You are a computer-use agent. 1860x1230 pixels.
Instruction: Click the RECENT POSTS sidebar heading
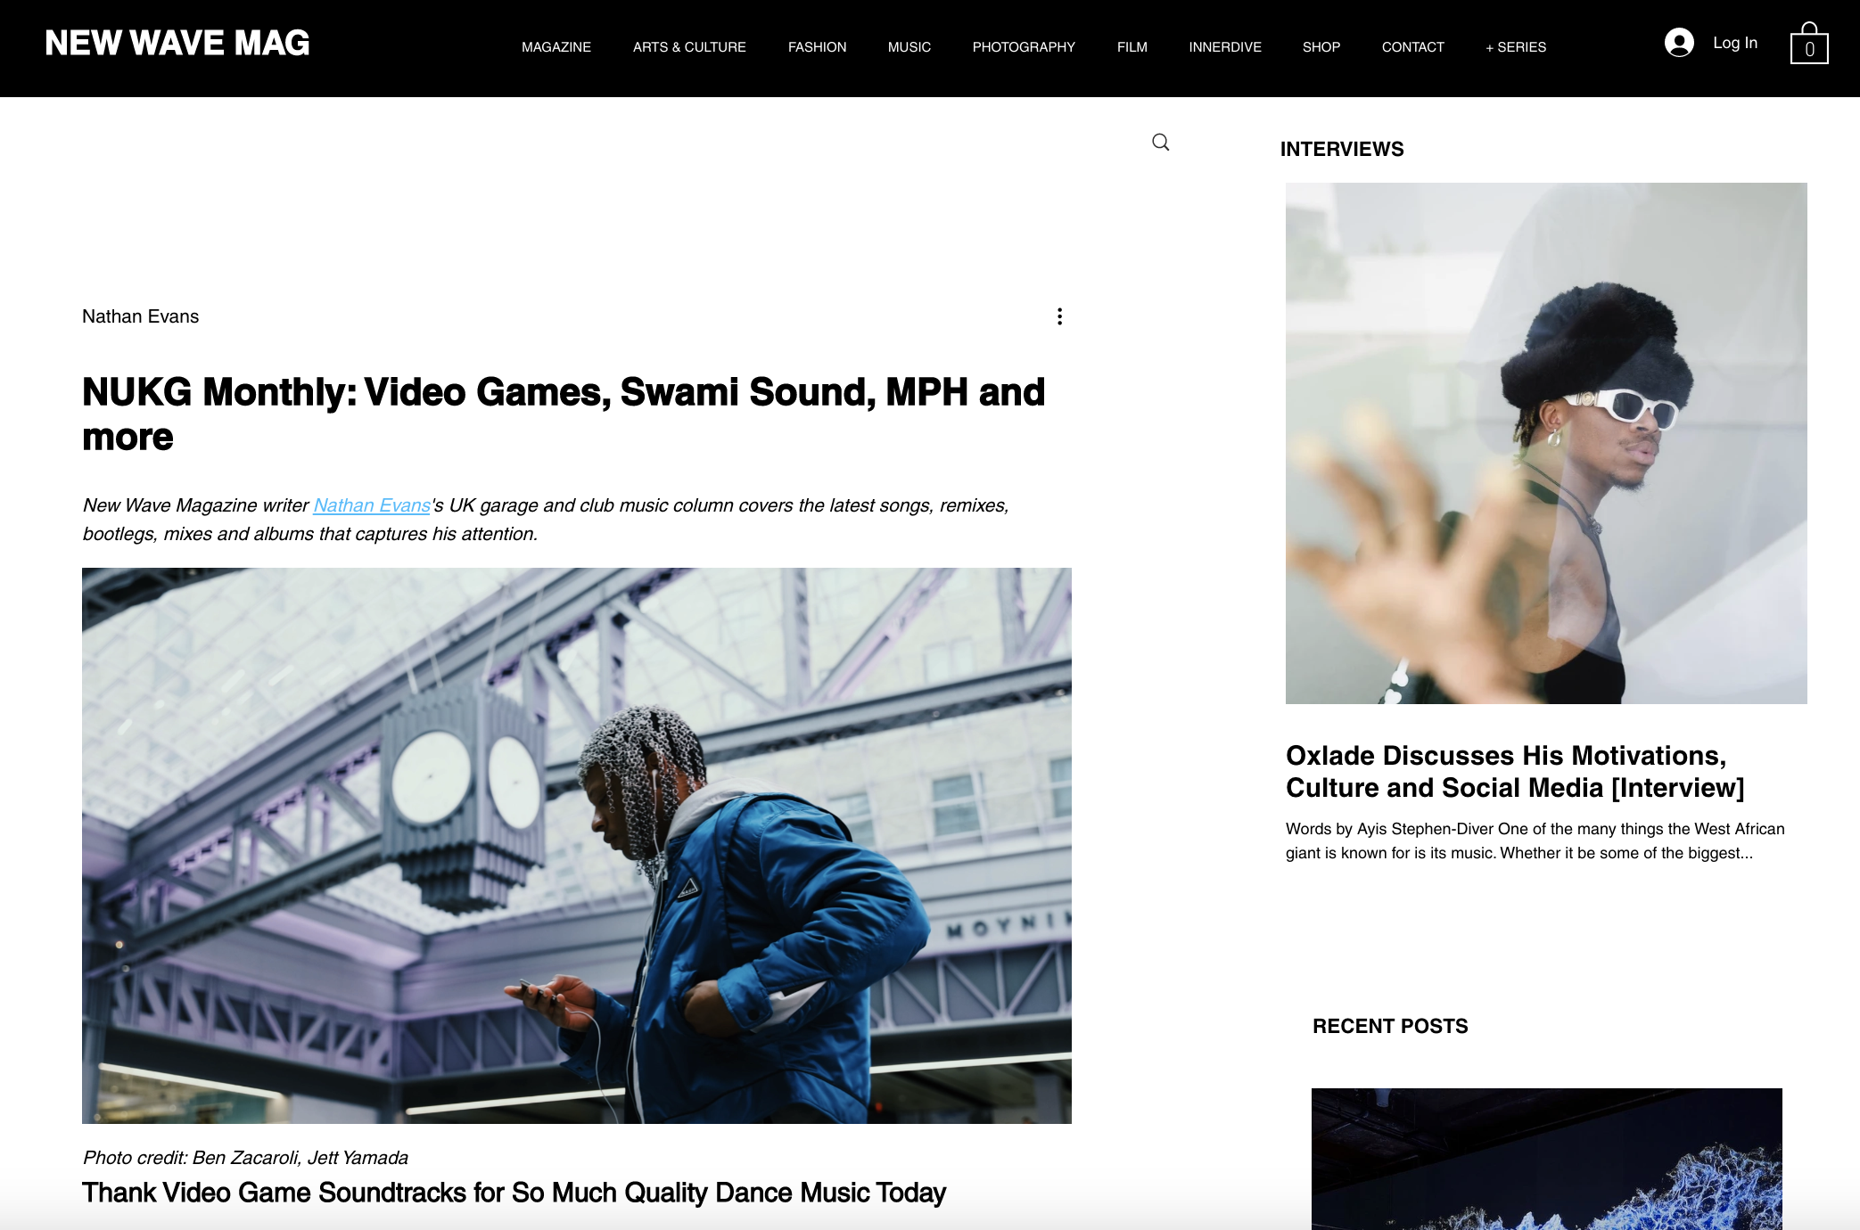coord(1390,1026)
